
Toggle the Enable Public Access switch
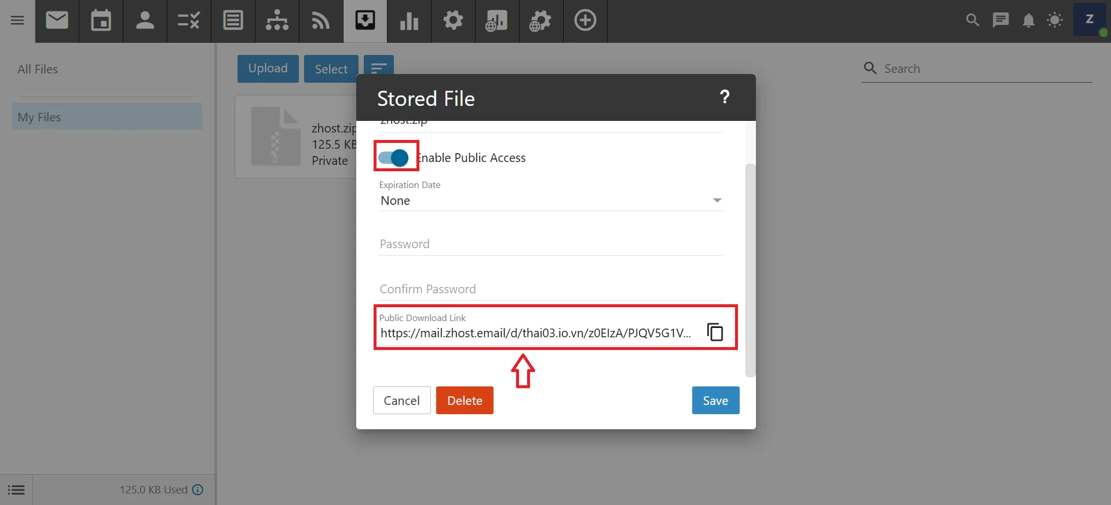394,157
